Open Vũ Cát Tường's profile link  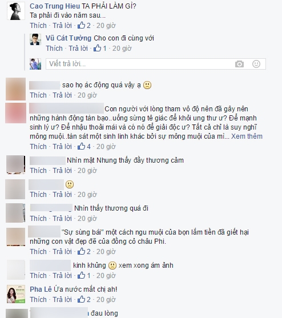69,38
